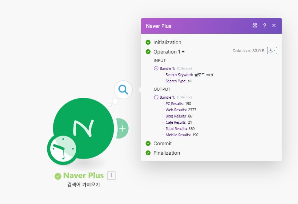The image size is (298, 204).
Task: Click the Commit green check icon
Action: point(148,144)
